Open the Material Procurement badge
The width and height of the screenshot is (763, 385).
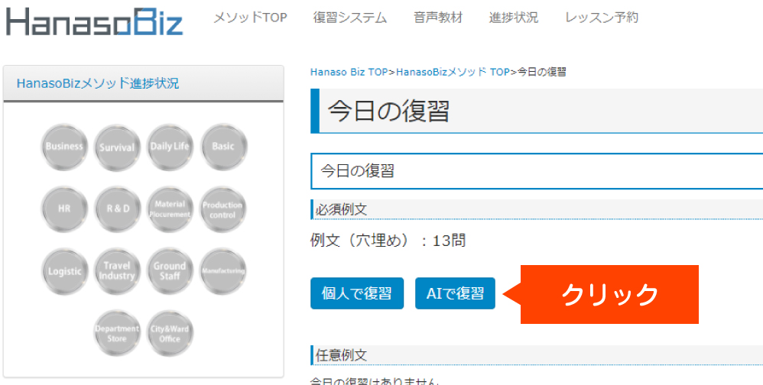click(x=170, y=209)
